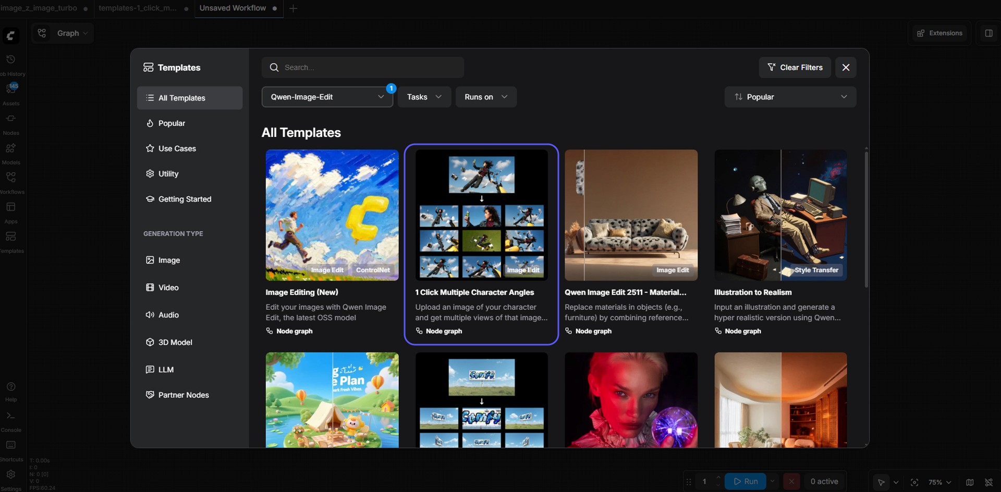Toggle the minimap icon

pos(970,483)
